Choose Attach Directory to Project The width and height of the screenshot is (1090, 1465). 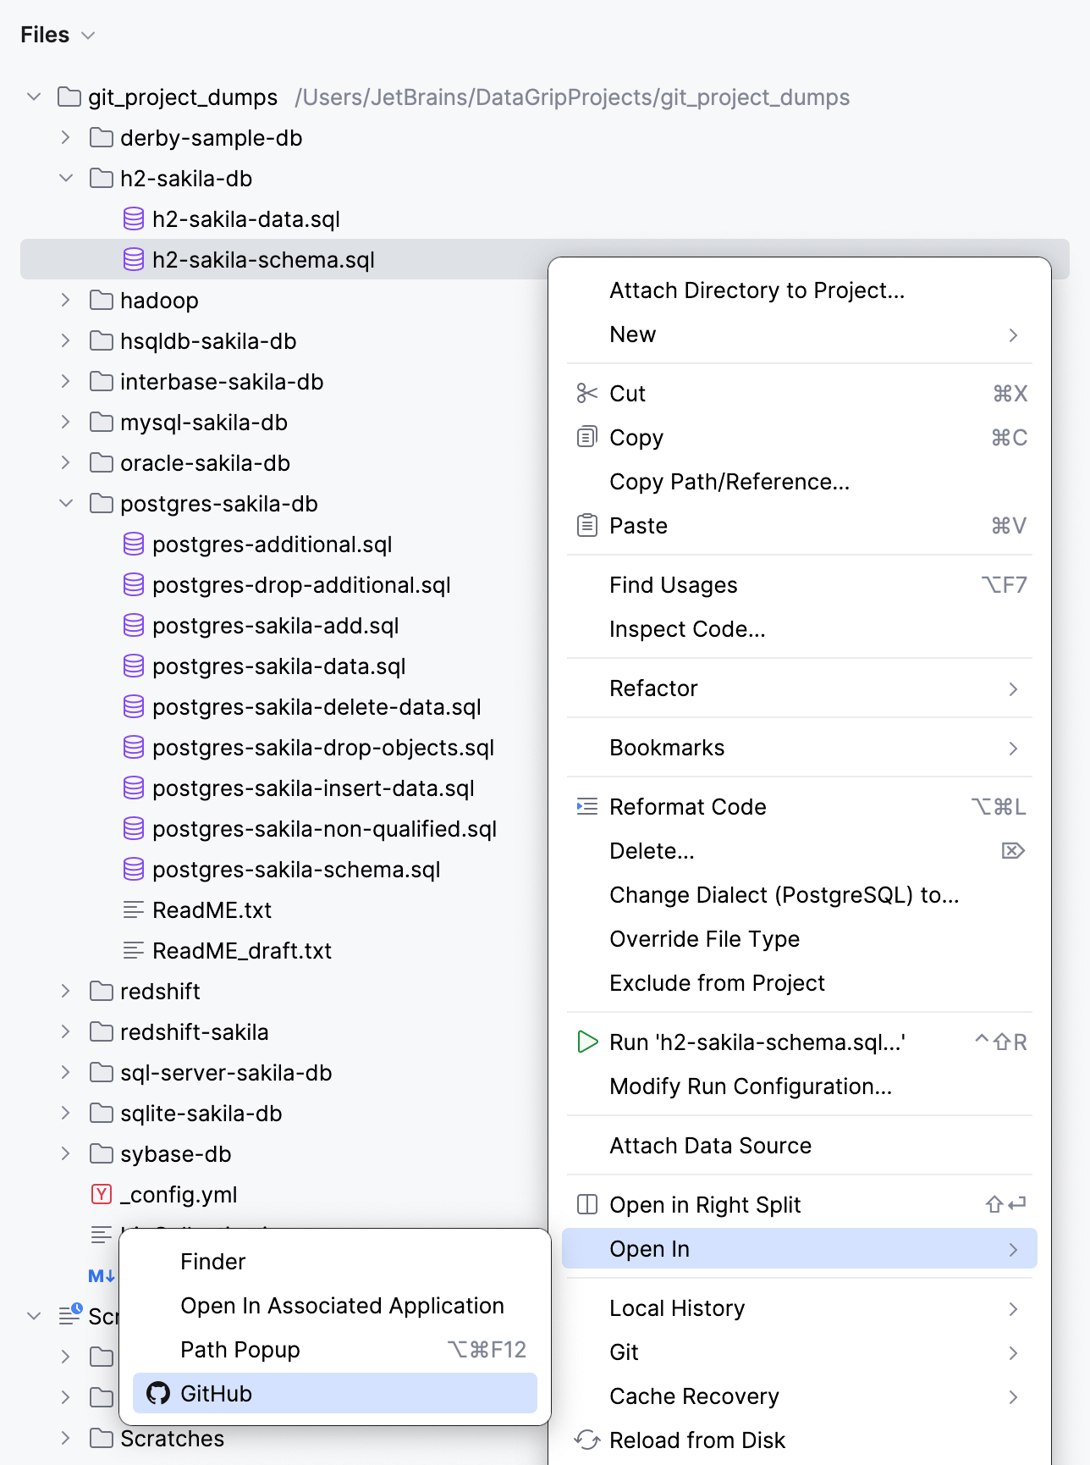click(800, 290)
